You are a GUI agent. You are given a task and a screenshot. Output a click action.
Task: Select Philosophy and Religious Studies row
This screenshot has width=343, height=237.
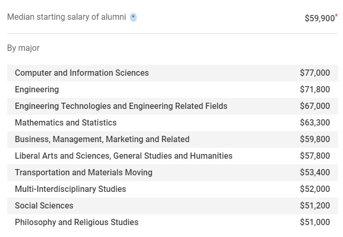(x=173, y=222)
